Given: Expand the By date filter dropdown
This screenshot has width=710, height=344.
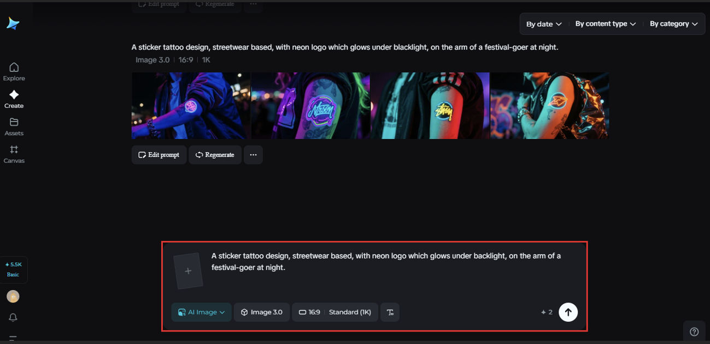Looking at the screenshot, I should point(543,24).
